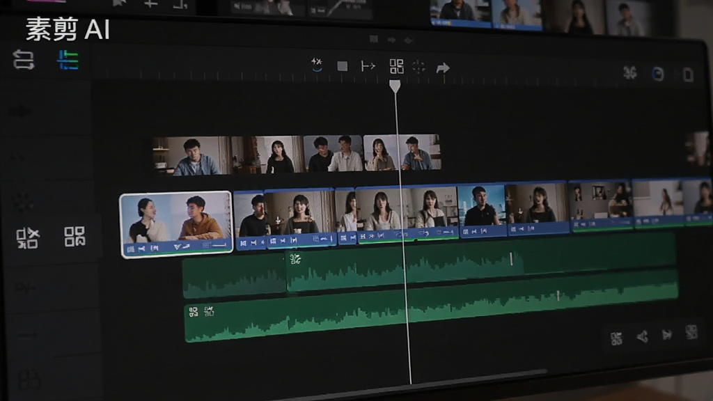Select the upper-track clip of man in denim
The height and width of the screenshot is (401, 713).
(x=192, y=156)
